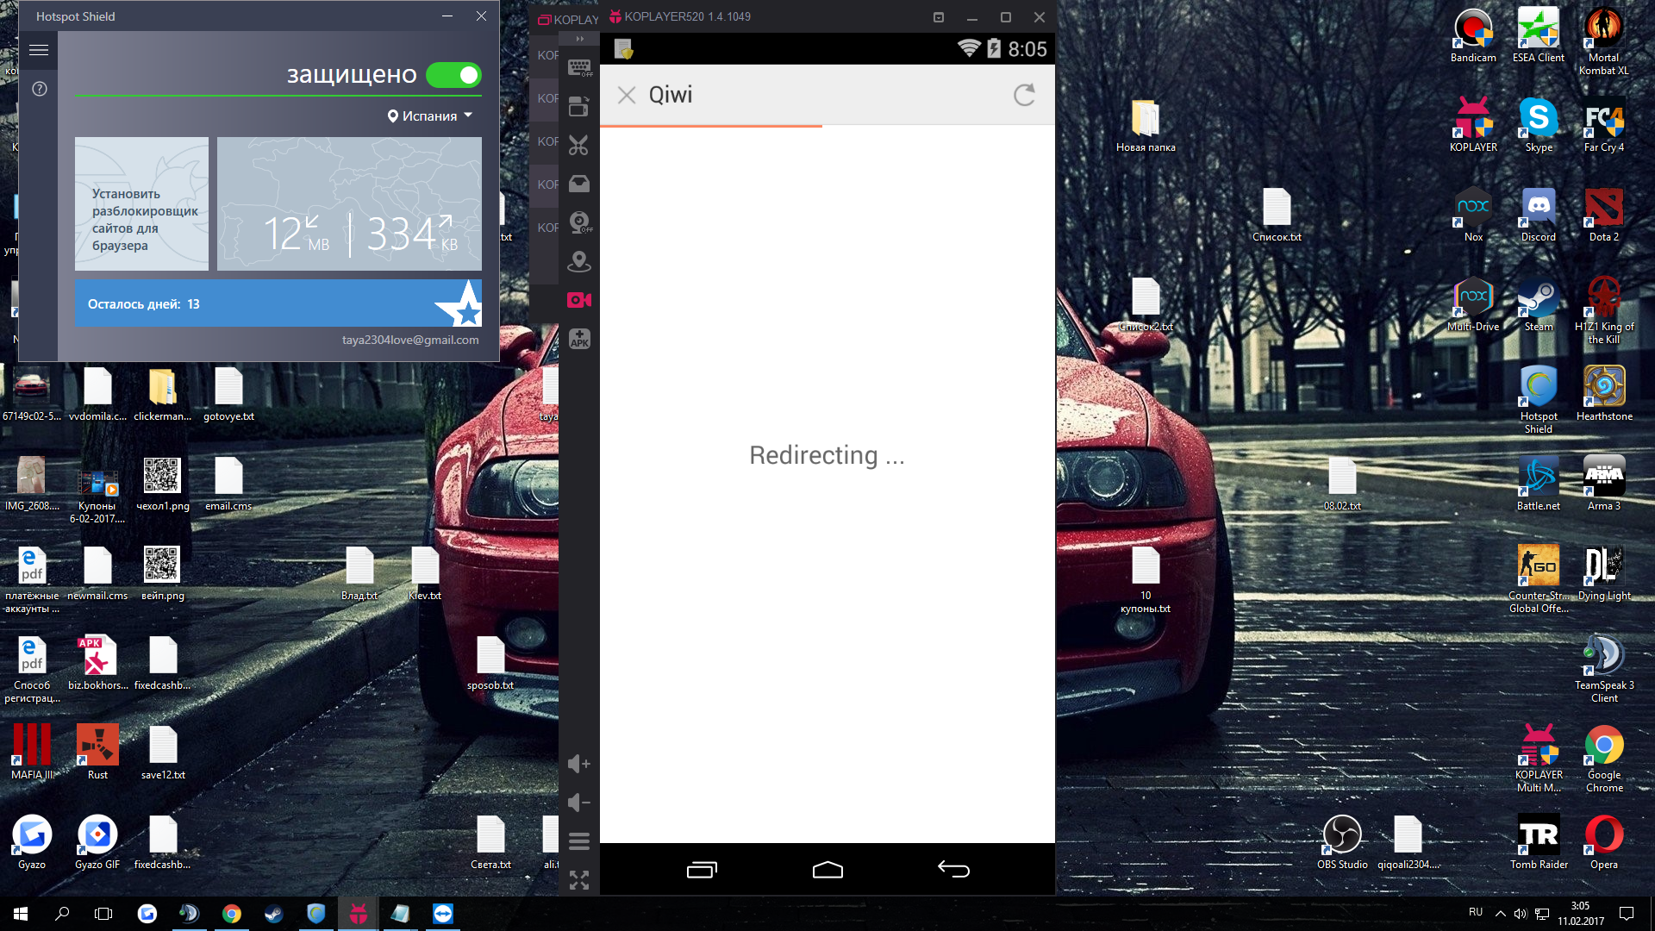The image size is (1655, 931).
Task: Select the Список.txt file
Action: [1277, 215]
